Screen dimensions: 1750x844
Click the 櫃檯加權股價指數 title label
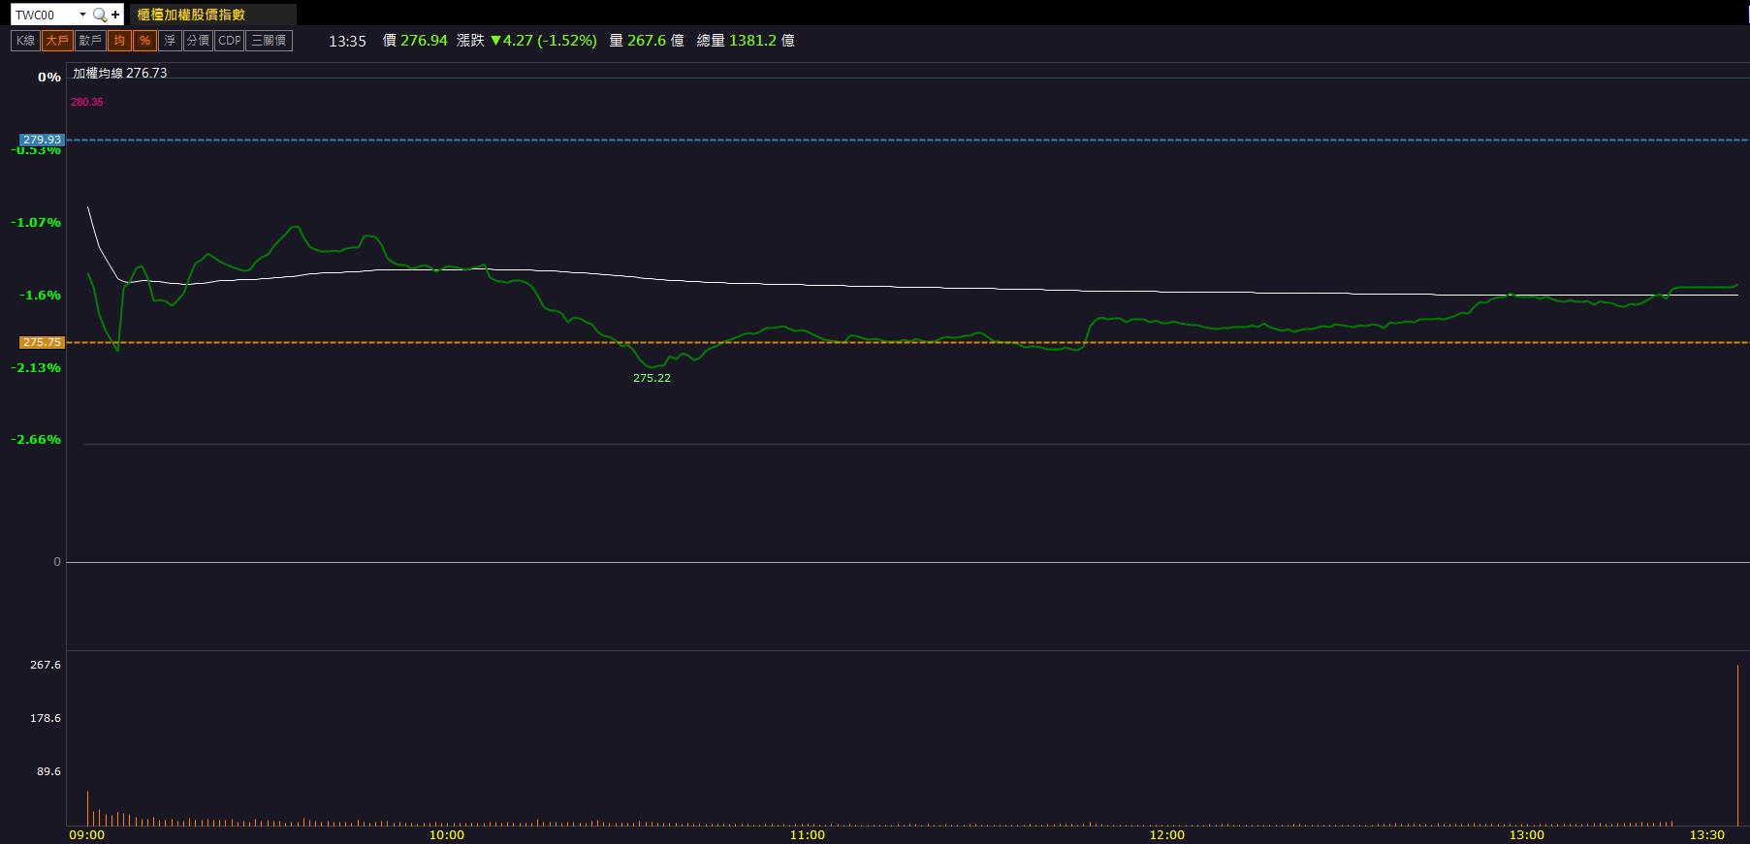coord(191,15)
